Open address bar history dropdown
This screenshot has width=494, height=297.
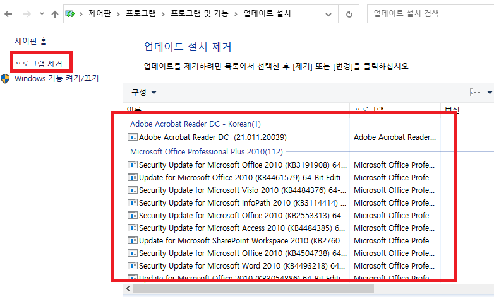coord(328,14)
